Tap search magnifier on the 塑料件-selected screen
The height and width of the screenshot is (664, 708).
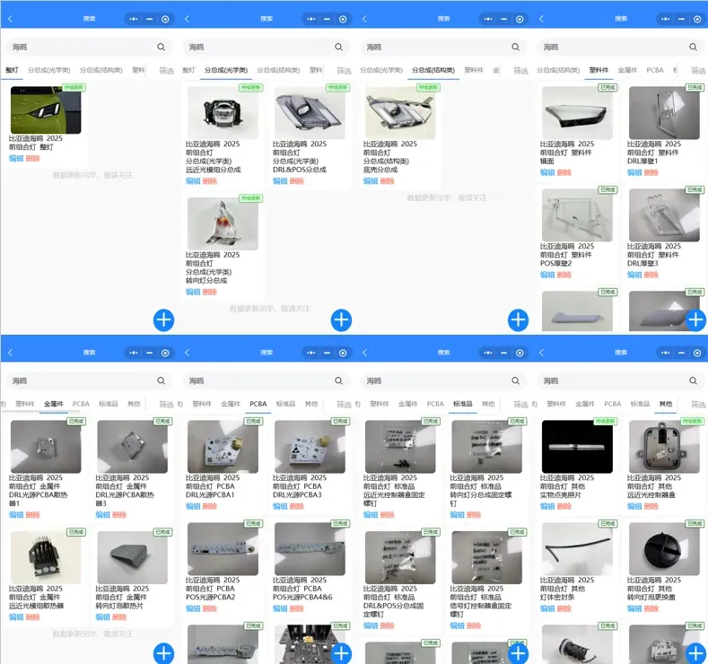click(693, 47)
